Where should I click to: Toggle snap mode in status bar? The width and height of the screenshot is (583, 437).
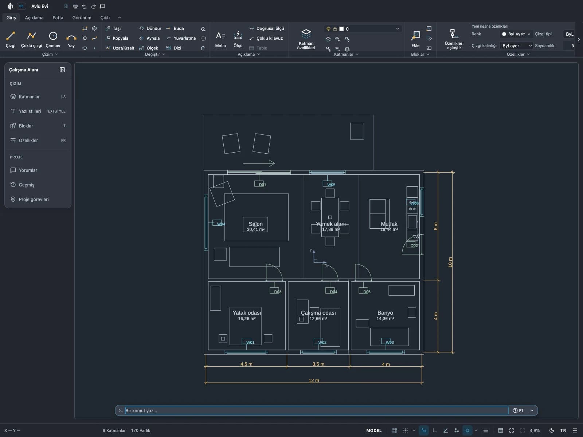point(406,430)
